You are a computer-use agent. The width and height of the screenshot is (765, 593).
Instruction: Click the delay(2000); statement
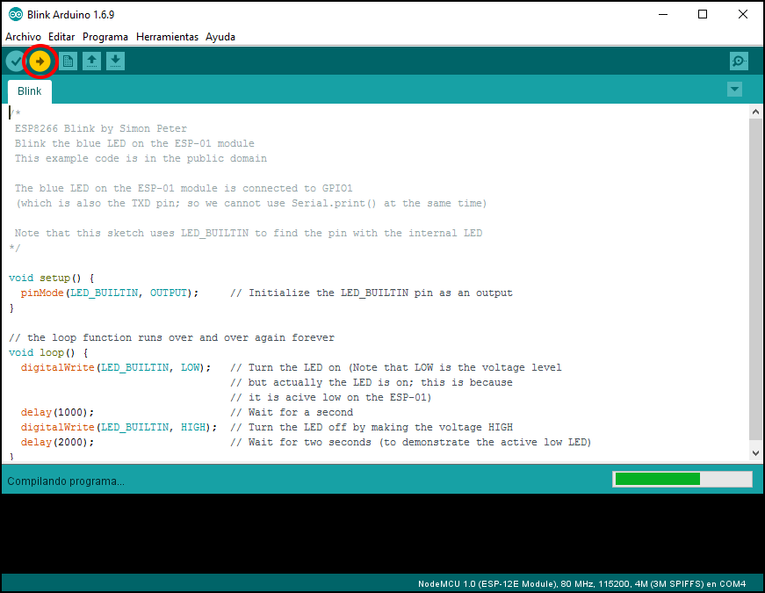coord(57,442)
